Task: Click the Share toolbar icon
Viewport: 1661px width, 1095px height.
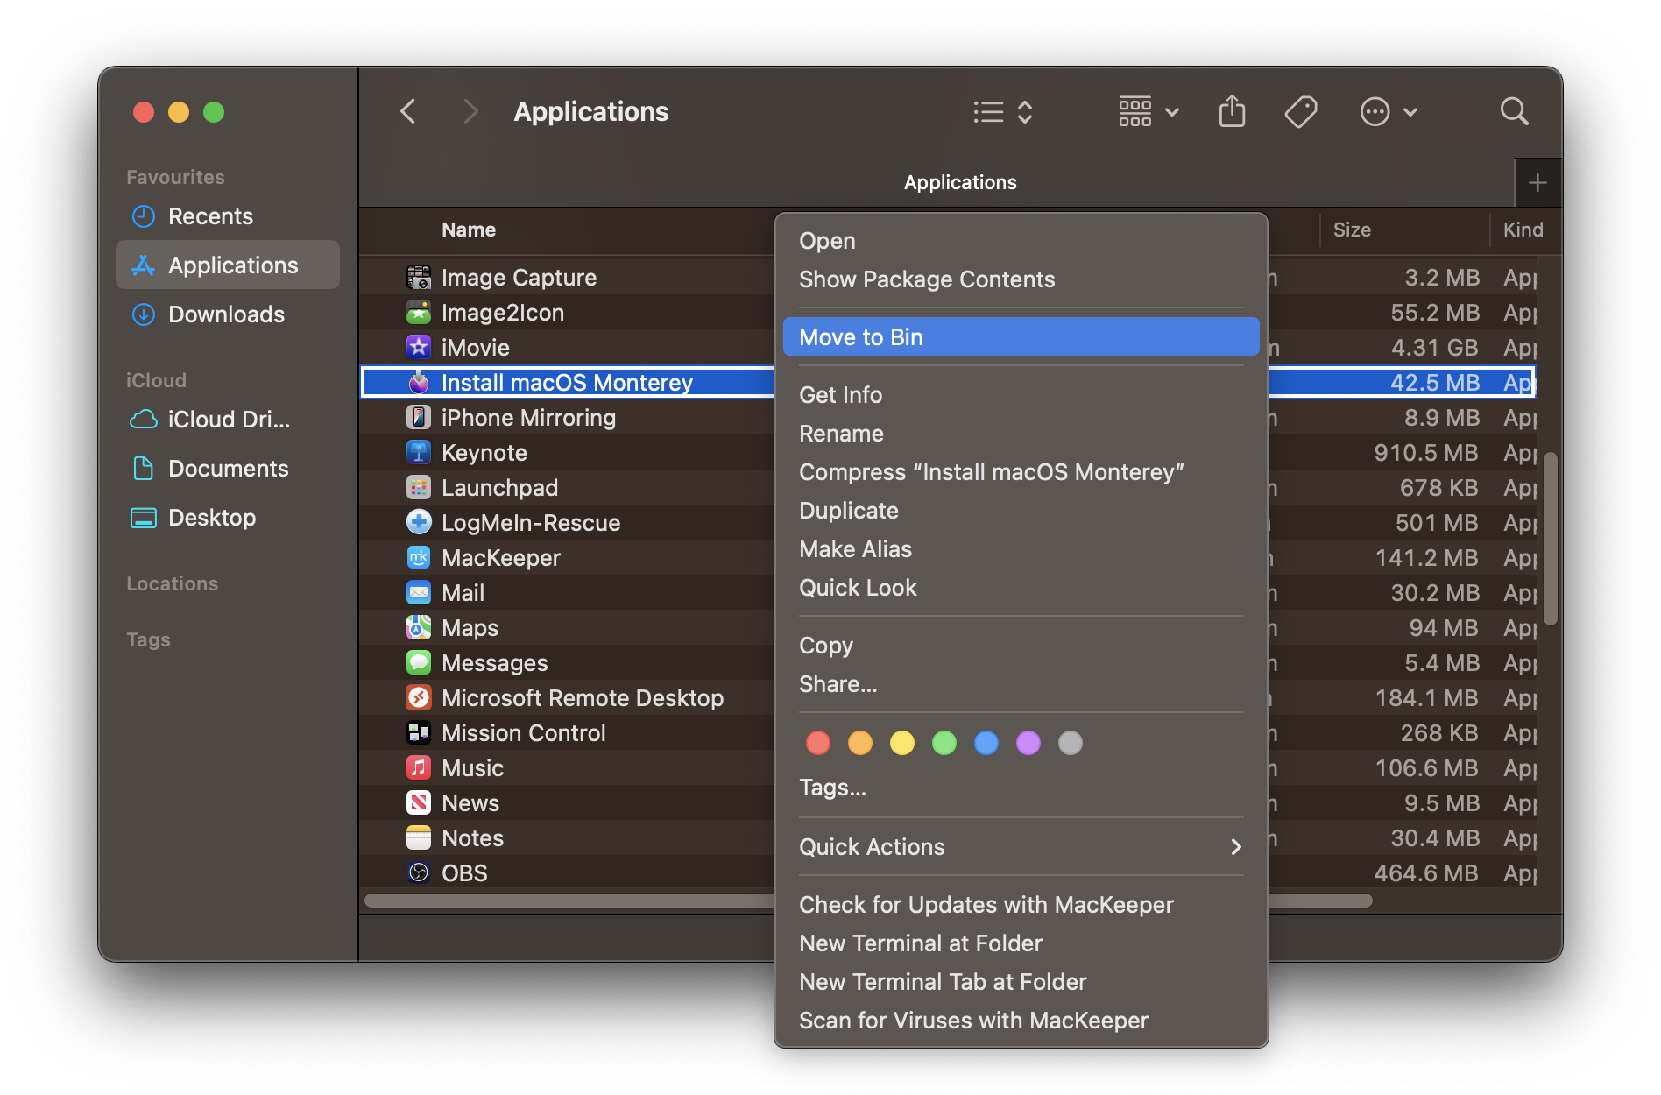Action: tap(1232, 111)
